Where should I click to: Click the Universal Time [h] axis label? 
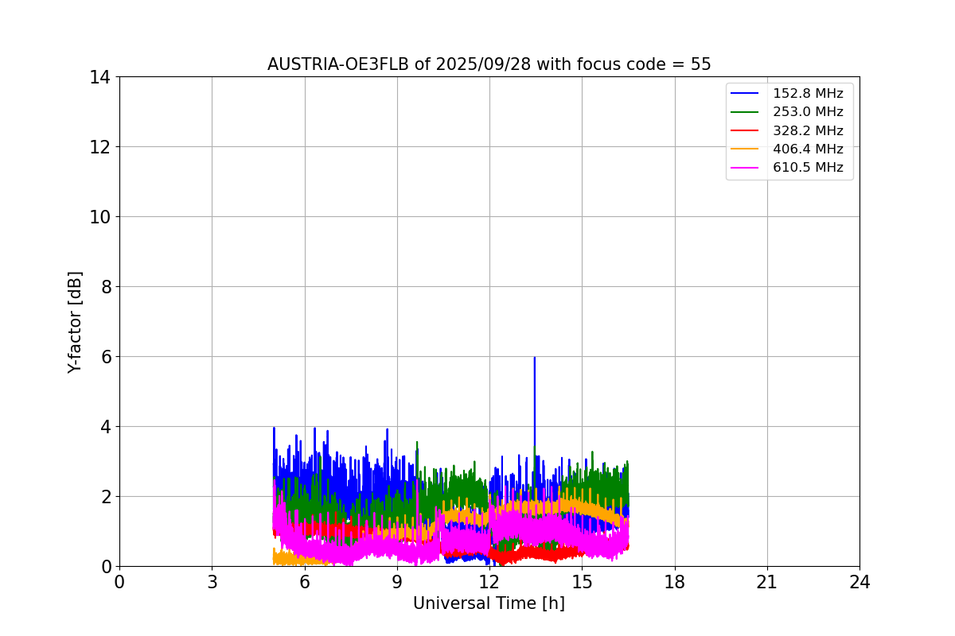click(x=489, y=604)
